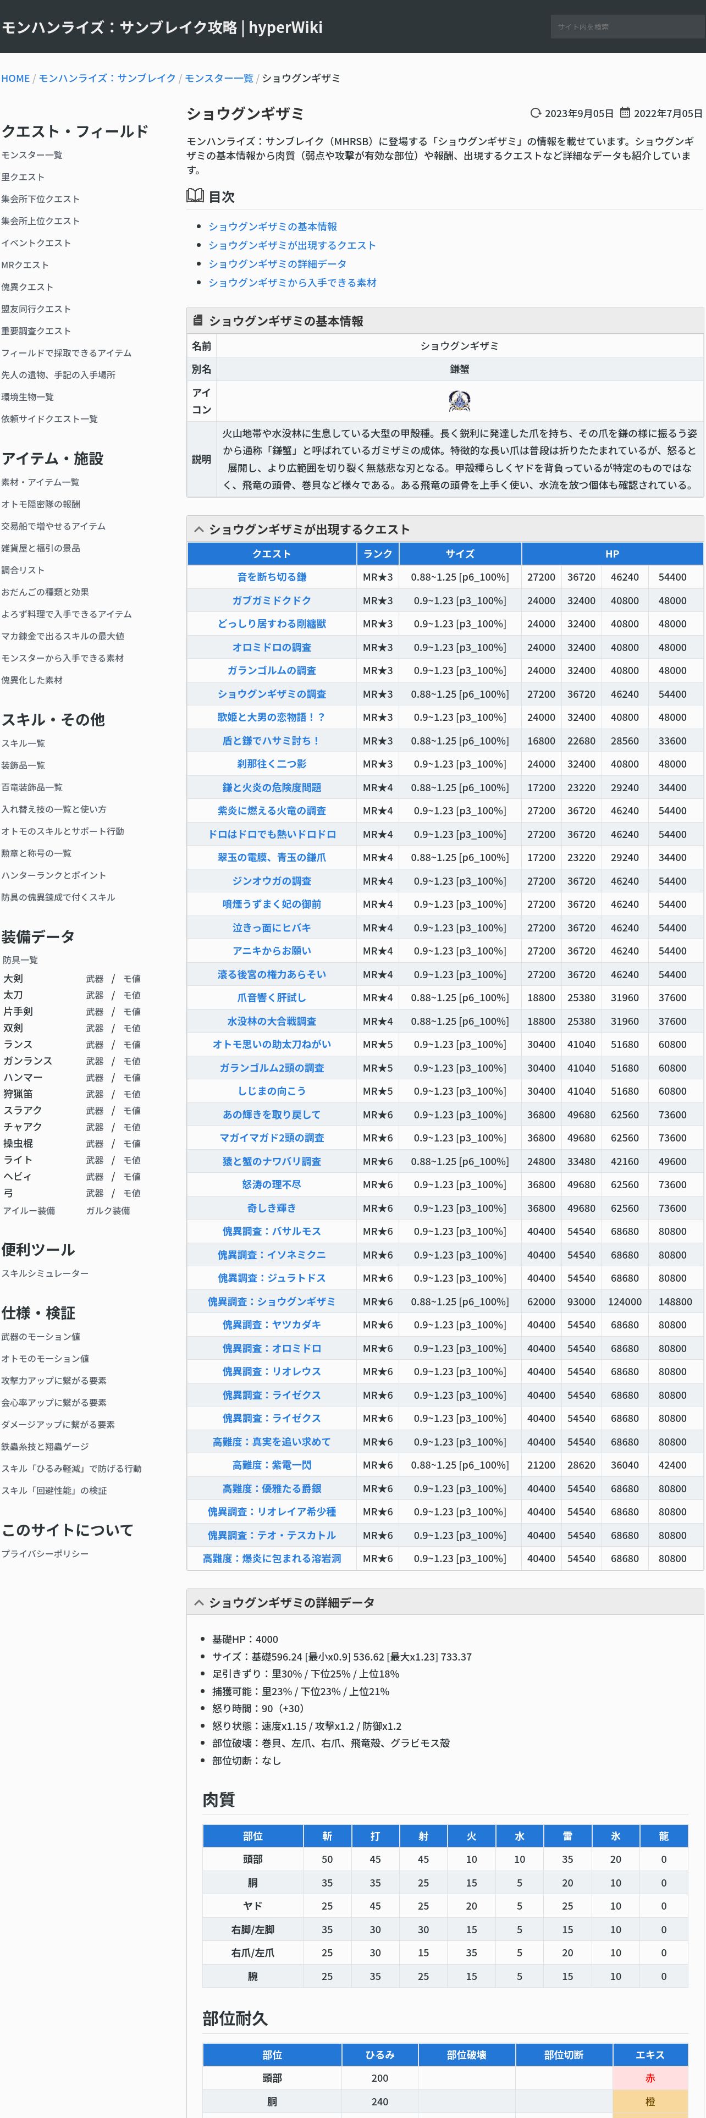
Task: Open 装飾品一覧 sidebar link
Action: [23, 765]
